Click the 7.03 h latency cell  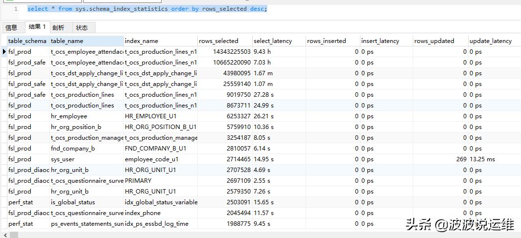(x=279, y=63)
